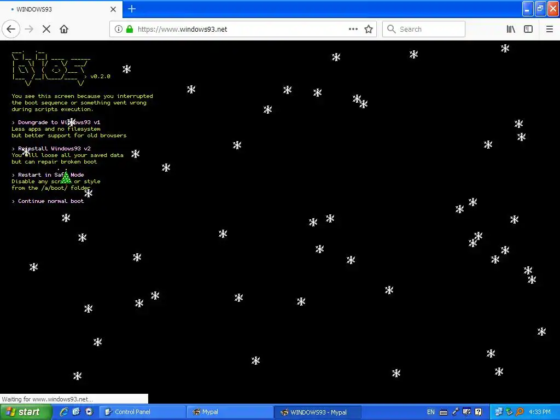Open the Library icon

click(511, 30)
